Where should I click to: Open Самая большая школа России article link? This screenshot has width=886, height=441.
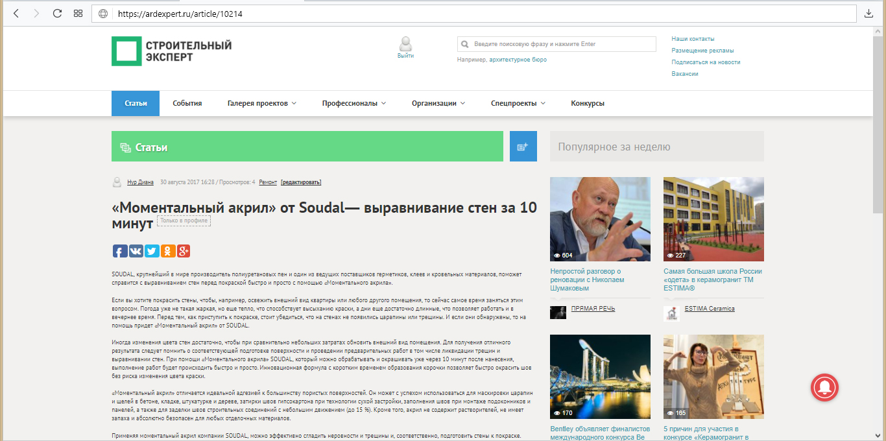[713, 280]
